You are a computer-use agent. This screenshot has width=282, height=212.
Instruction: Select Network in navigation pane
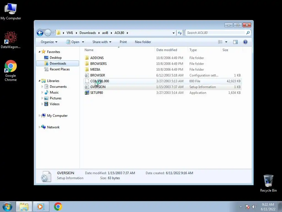pos(53,127)
